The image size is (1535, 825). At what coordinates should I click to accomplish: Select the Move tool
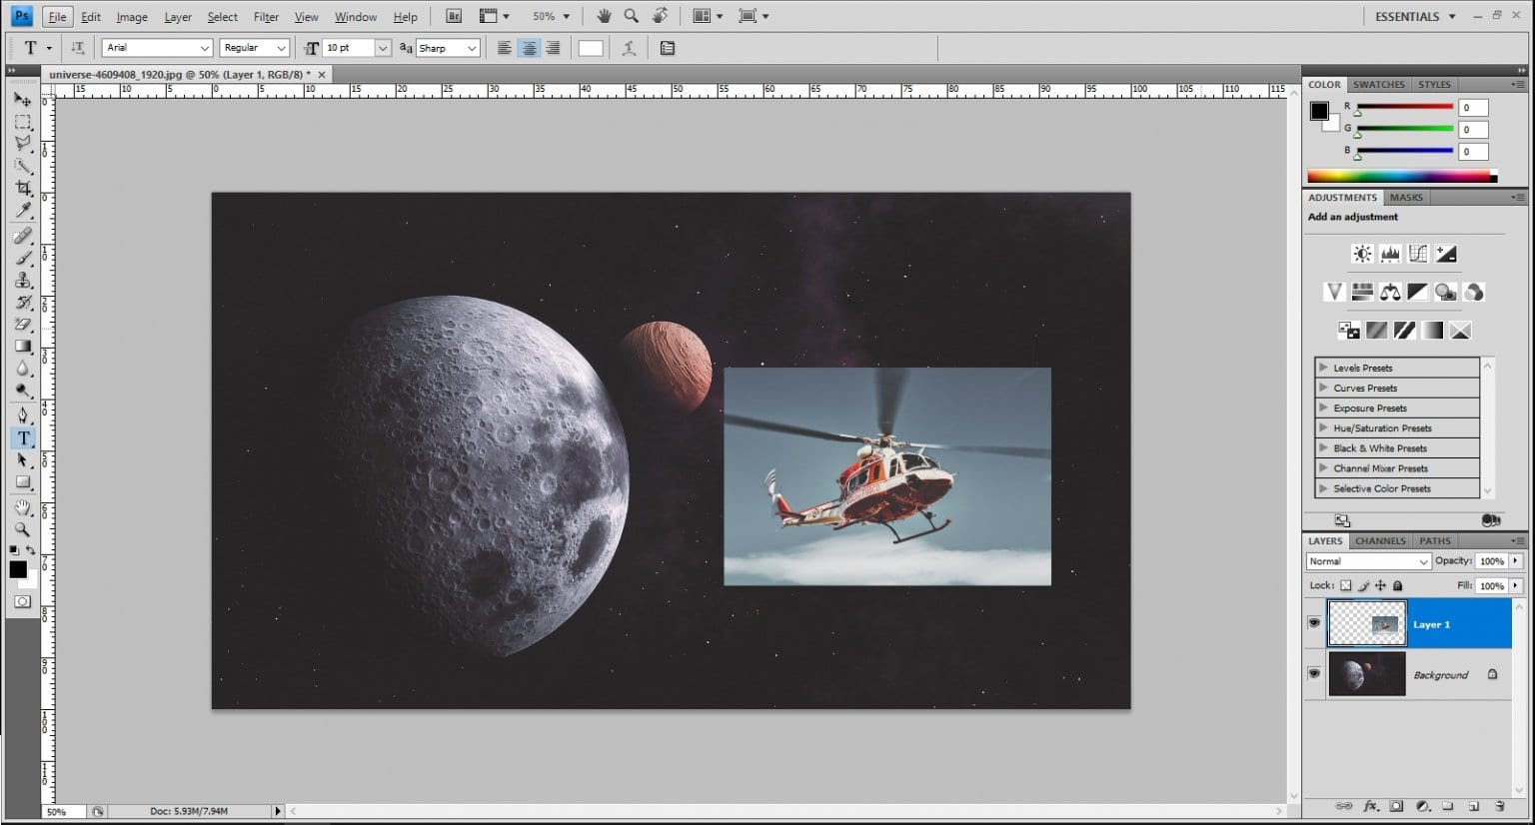23,98
